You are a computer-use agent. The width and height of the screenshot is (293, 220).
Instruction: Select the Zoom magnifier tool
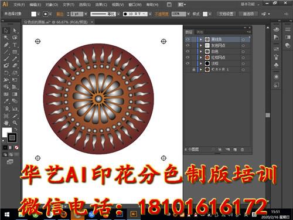tap(15, 123)
